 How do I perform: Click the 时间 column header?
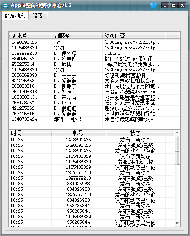[x=30, y=133]
